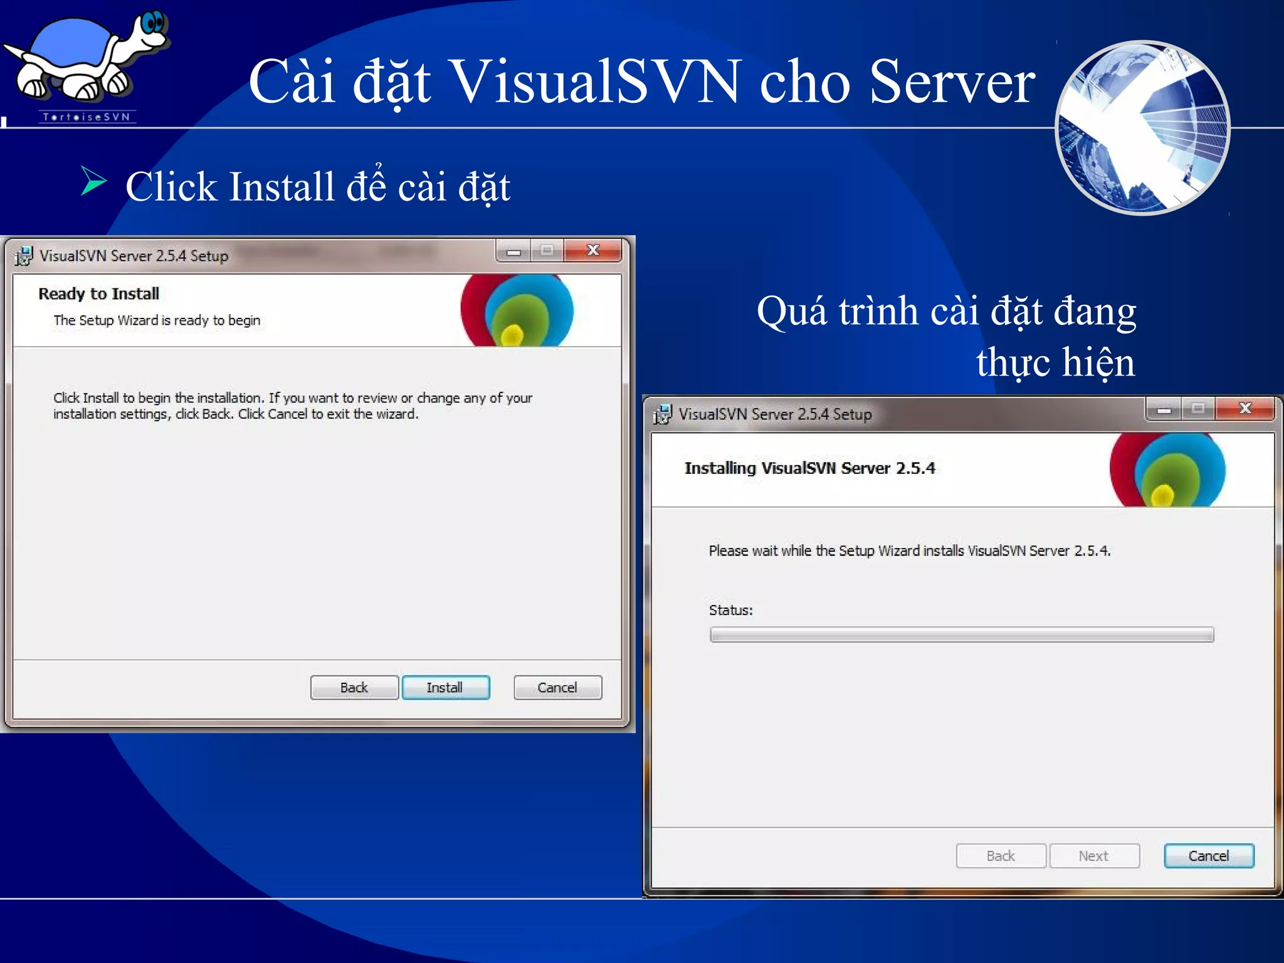
Task: Click 'Click Install để cài đặt' bullet text
Action: pos(318,186)
